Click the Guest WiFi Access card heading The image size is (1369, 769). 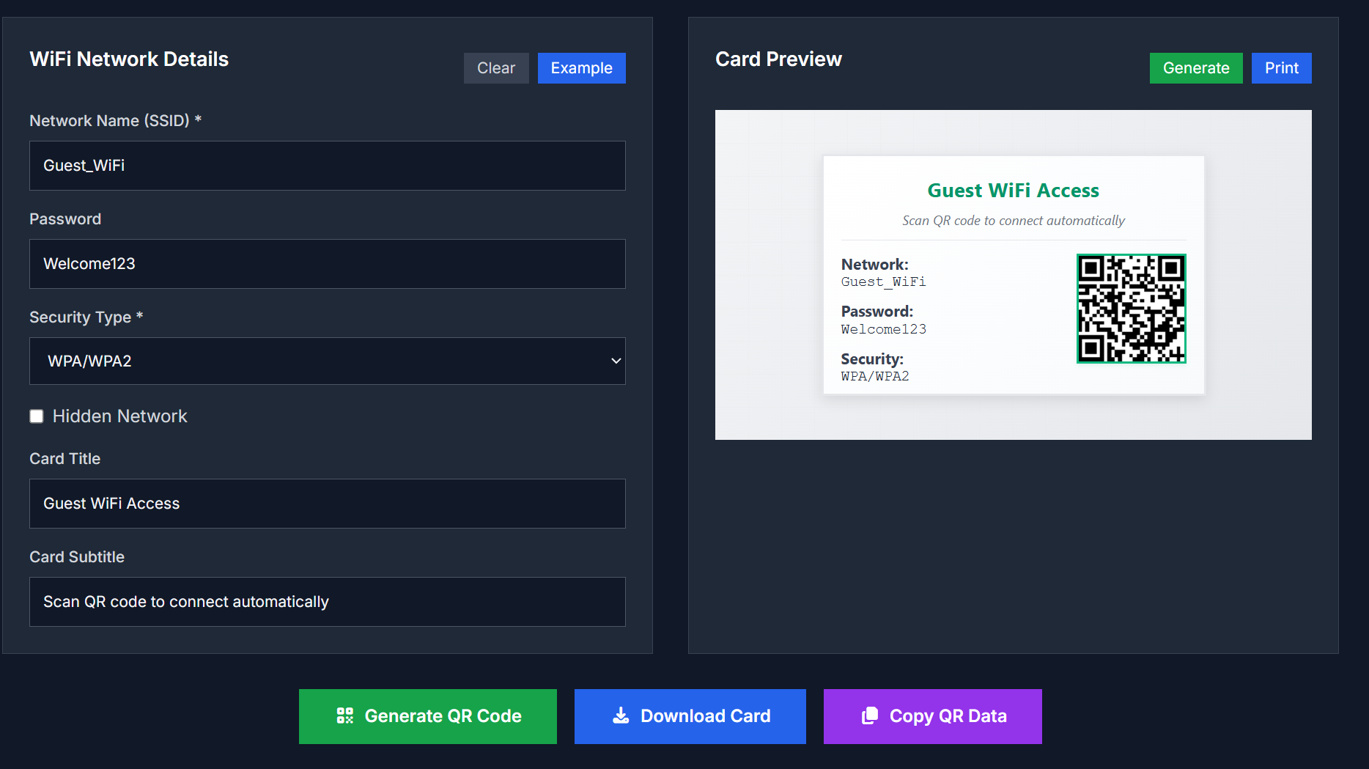pos(1013,191)
